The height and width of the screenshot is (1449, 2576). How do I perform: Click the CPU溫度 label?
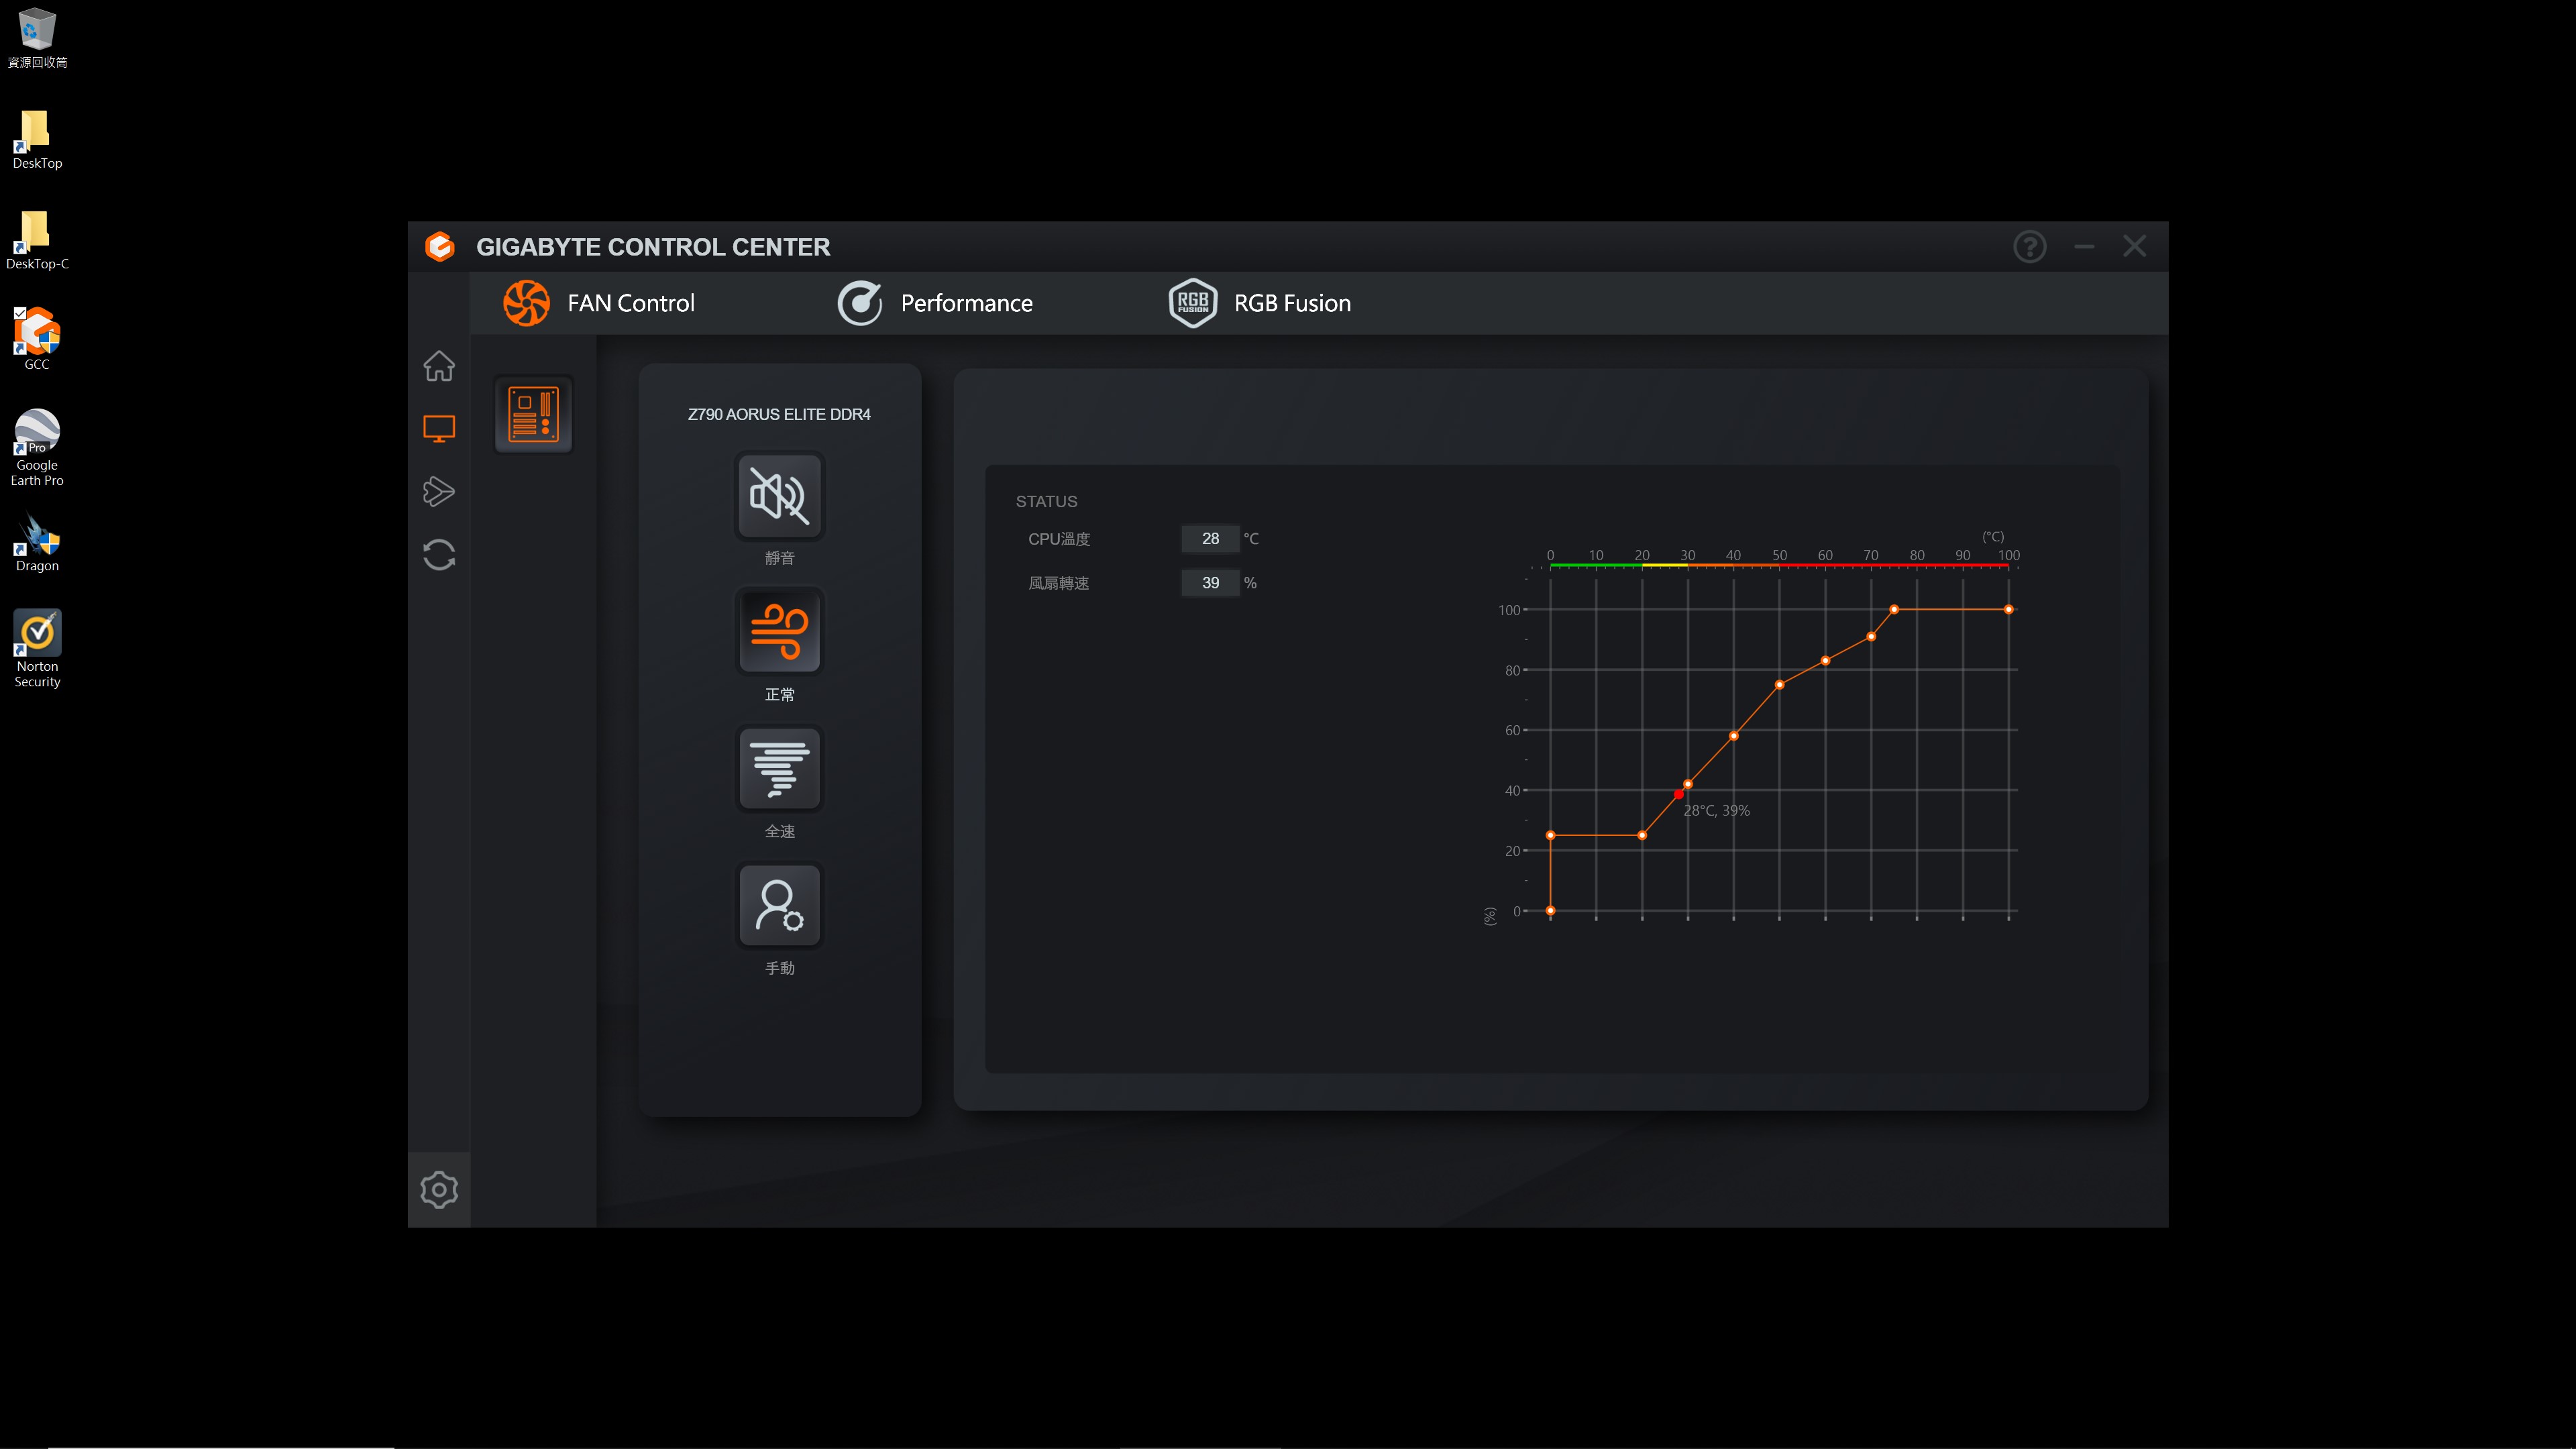(1059, 539)
